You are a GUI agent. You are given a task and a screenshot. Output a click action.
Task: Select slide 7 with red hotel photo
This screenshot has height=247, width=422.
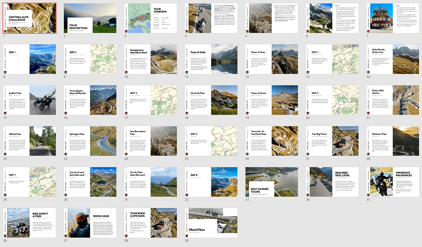393,18
